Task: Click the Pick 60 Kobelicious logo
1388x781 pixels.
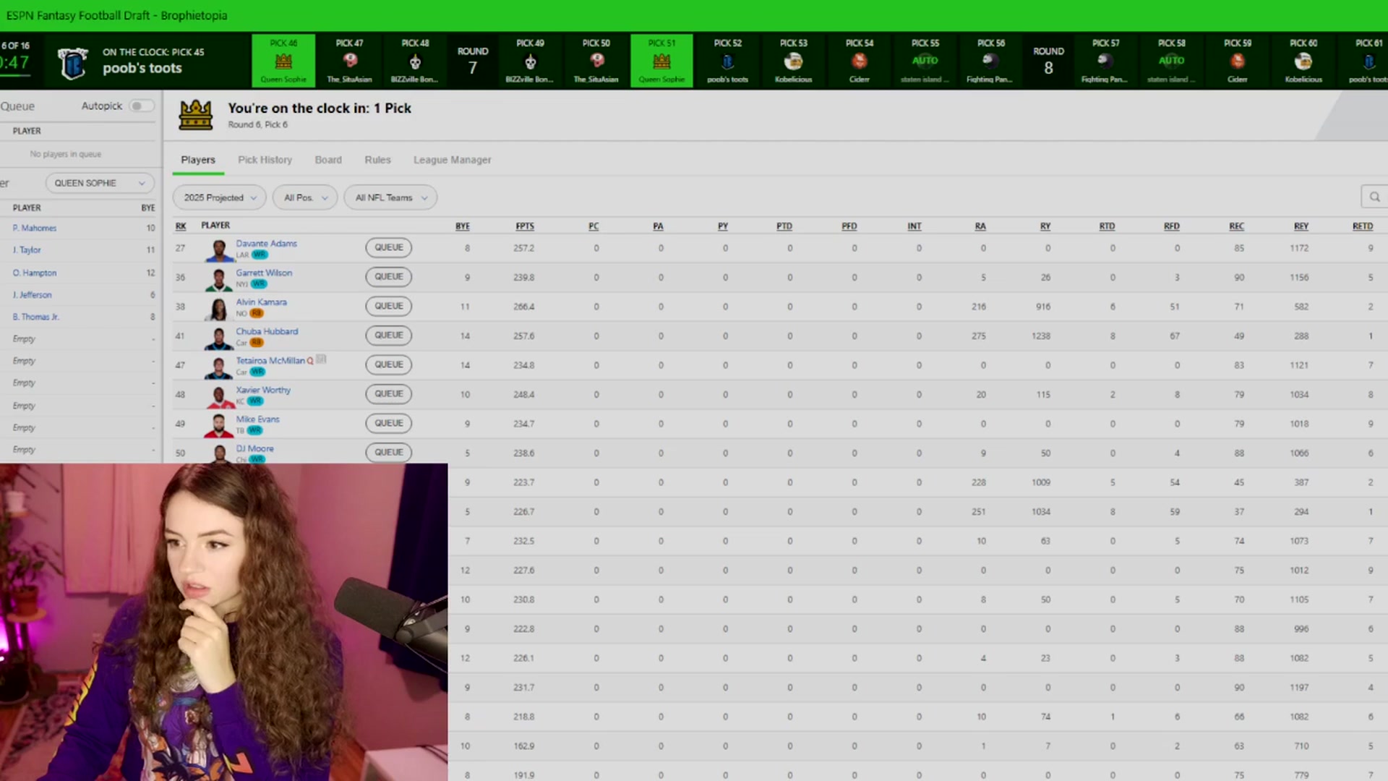Action: click(1303, 61)
